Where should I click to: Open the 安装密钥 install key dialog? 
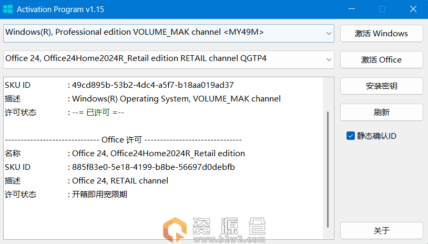click(381, 86)
